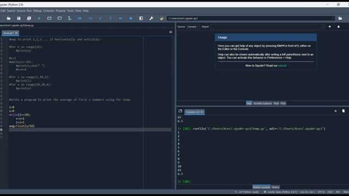The height and width of the screenshot is (196, 349).
Task: Switch to the History tab
Action: pos(275,187)
